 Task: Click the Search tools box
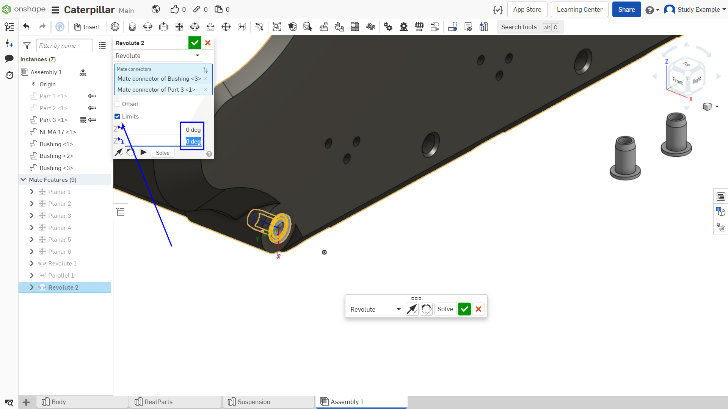pos(530,27)
